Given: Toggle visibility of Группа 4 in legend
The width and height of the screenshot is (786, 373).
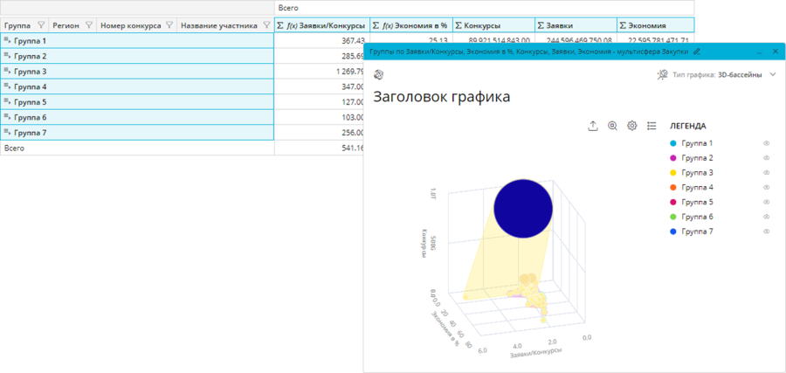Looking at the screenshot, I should [x=766, y=188].
